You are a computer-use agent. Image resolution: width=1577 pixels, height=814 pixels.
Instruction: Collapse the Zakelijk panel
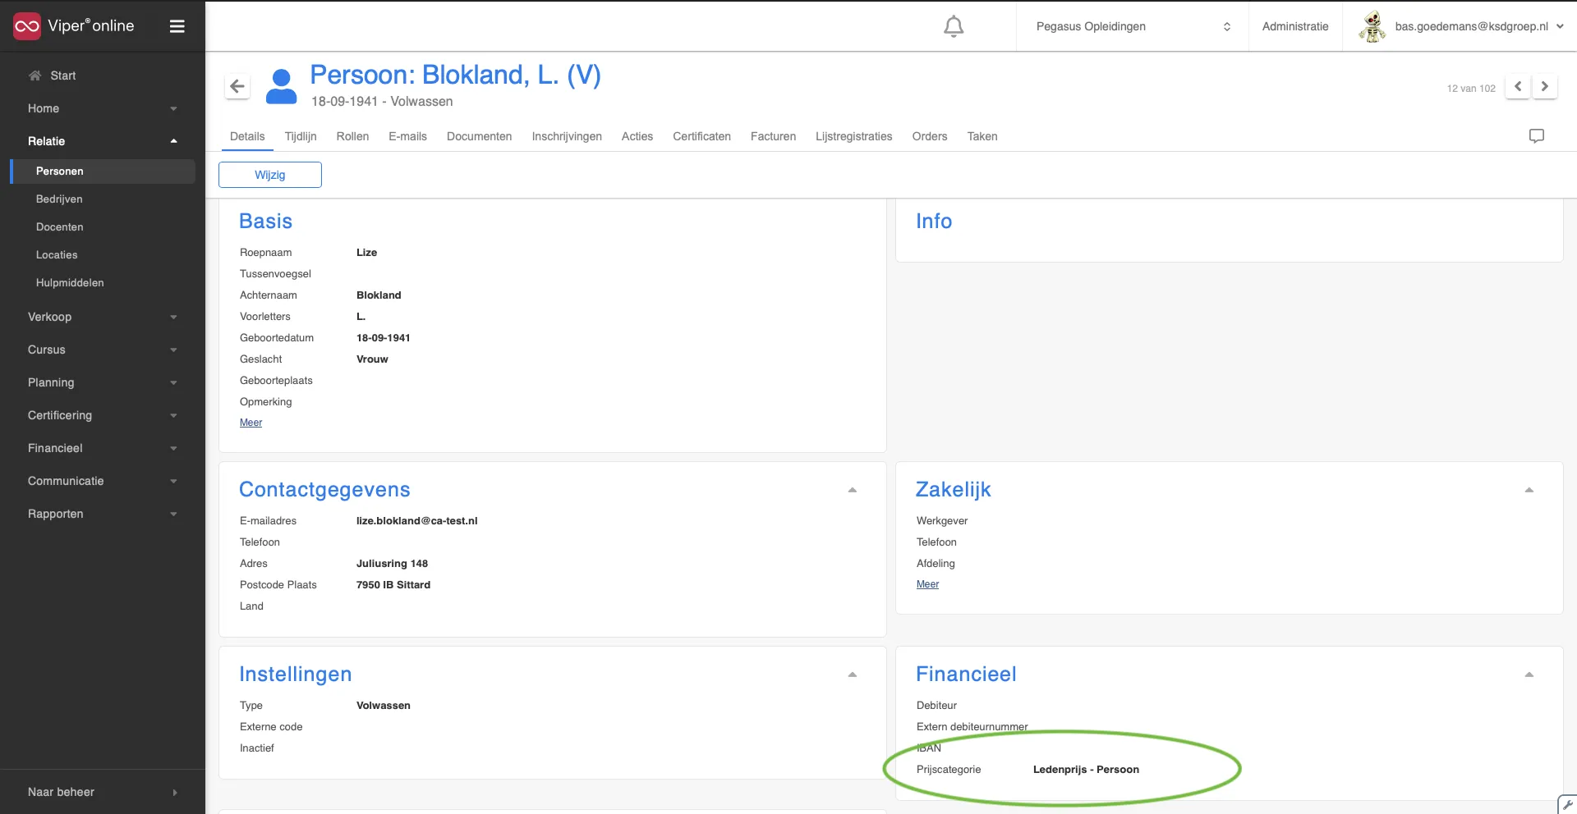tap(1529, 490)
